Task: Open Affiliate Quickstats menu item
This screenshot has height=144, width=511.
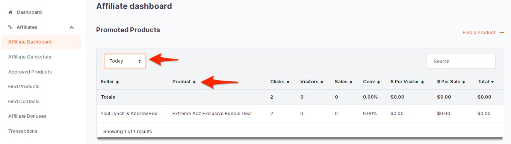Action: pos(30,57)
